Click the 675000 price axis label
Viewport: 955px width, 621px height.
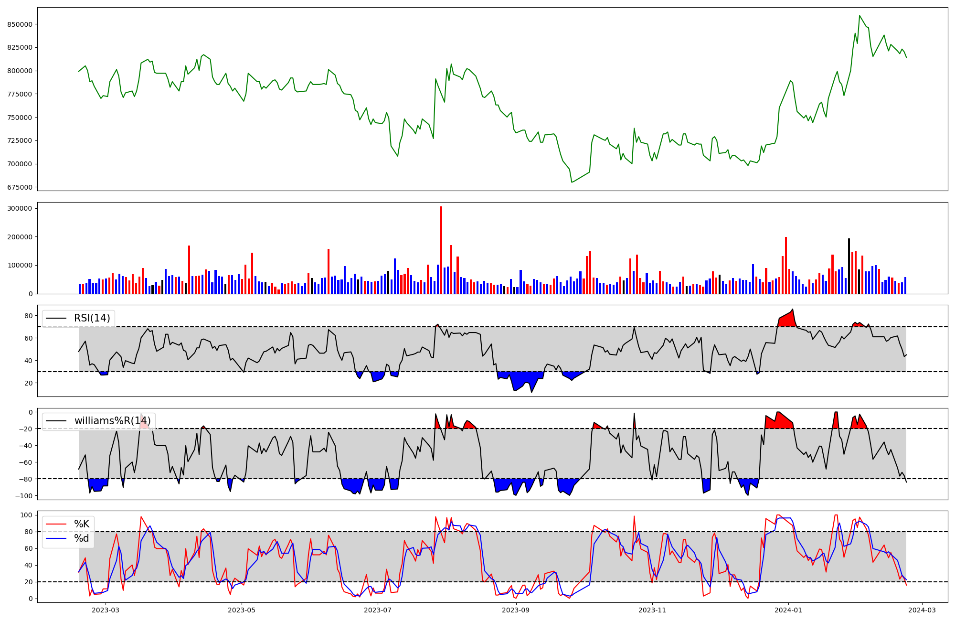point(20,187)
